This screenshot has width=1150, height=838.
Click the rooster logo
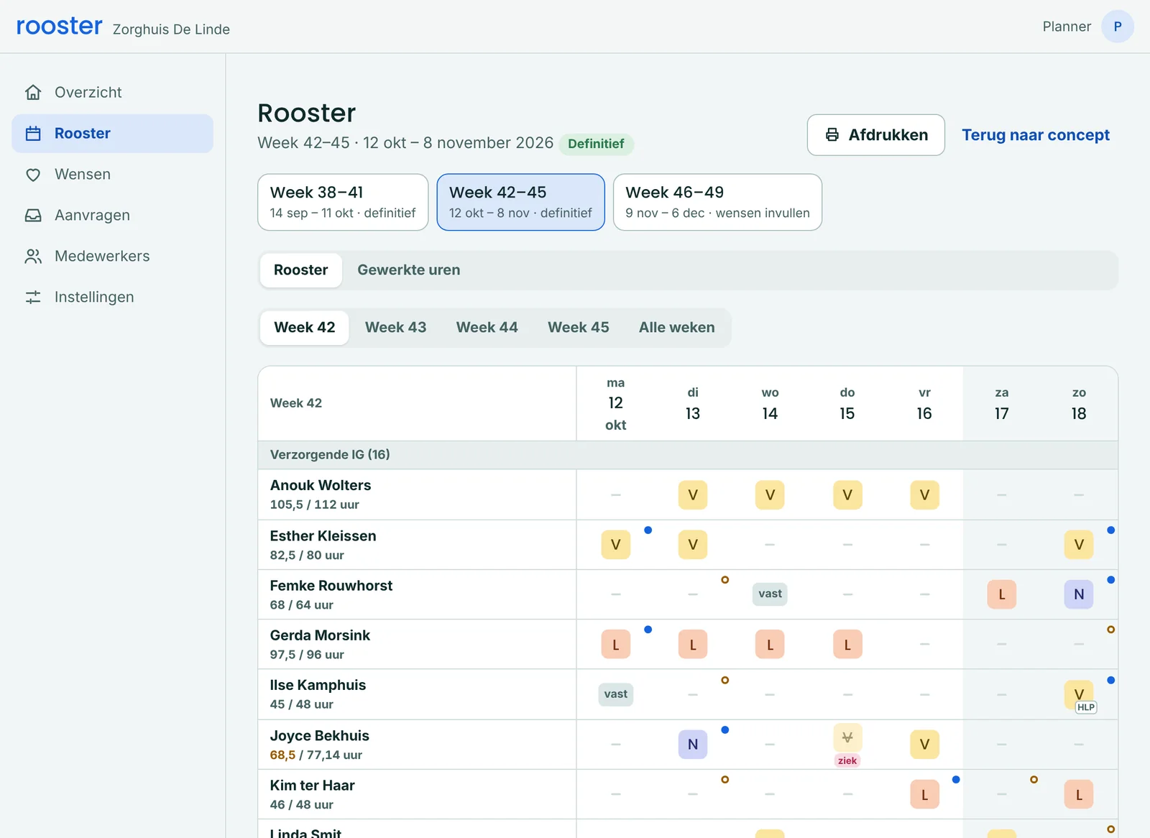60,26
